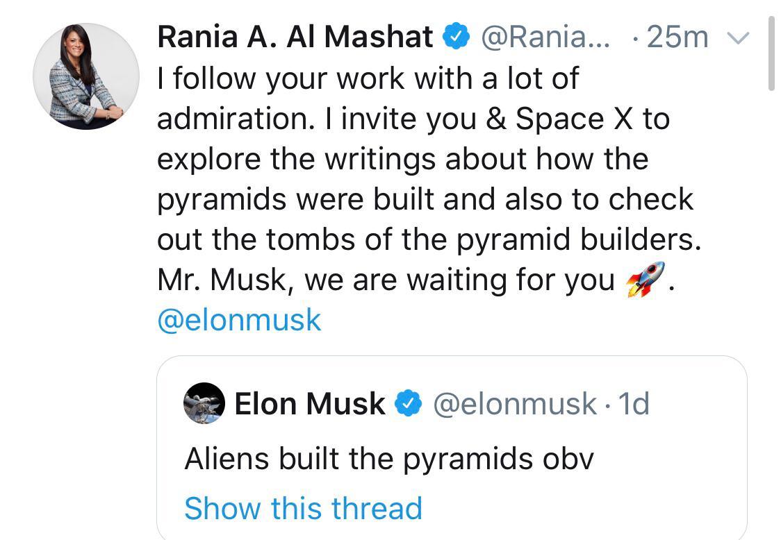Click the truncated @Rania... handle
Image resolution: width=781 pixels, height=540 pixels.
(x=545, y=37)
